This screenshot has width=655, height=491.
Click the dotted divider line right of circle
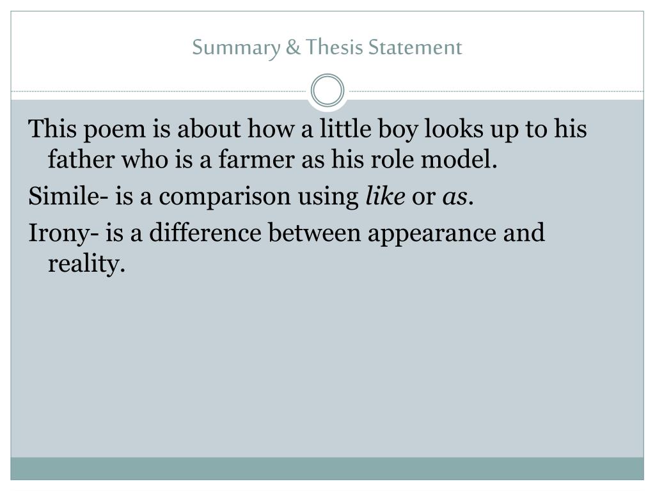point(494,91)
